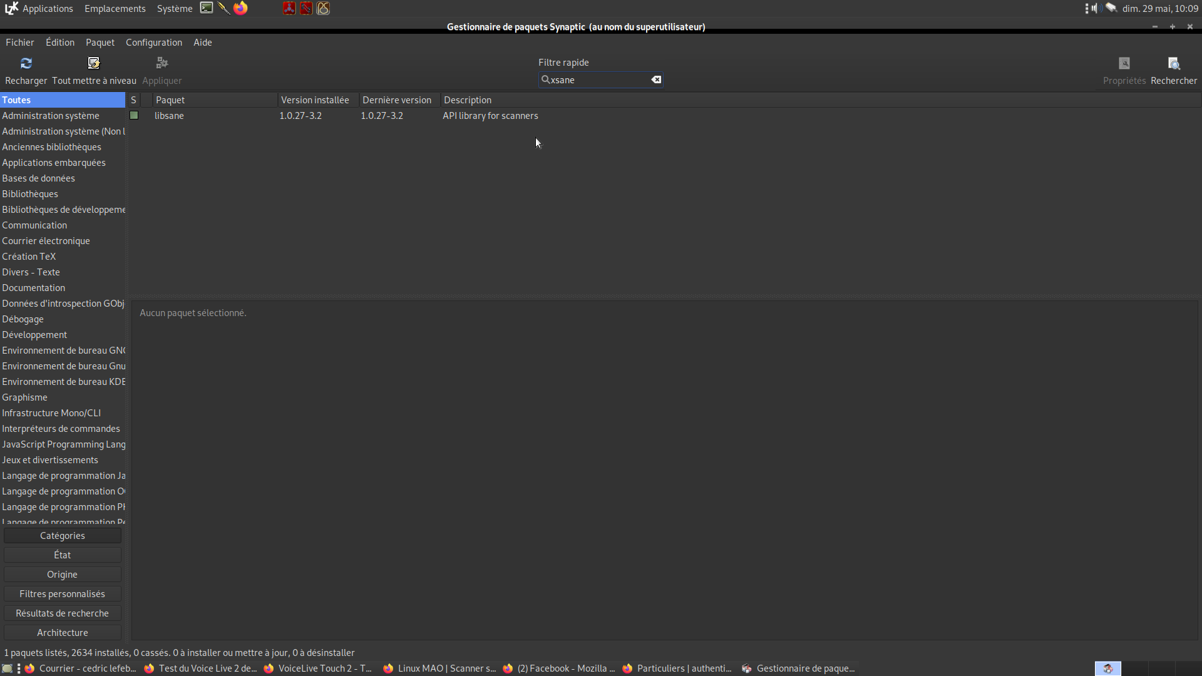Launch Firefox from the top panel

tap(240, 8)
